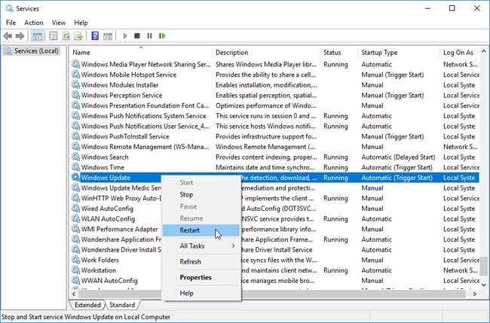Click the Stop Service square icon

click(x=137, y=36)
